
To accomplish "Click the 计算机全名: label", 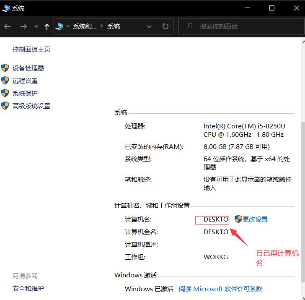I will tap(142, 232).
